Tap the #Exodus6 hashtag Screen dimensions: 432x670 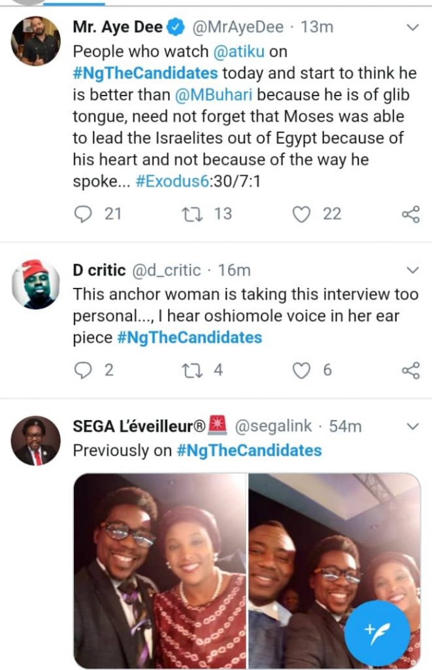[173, 183]
